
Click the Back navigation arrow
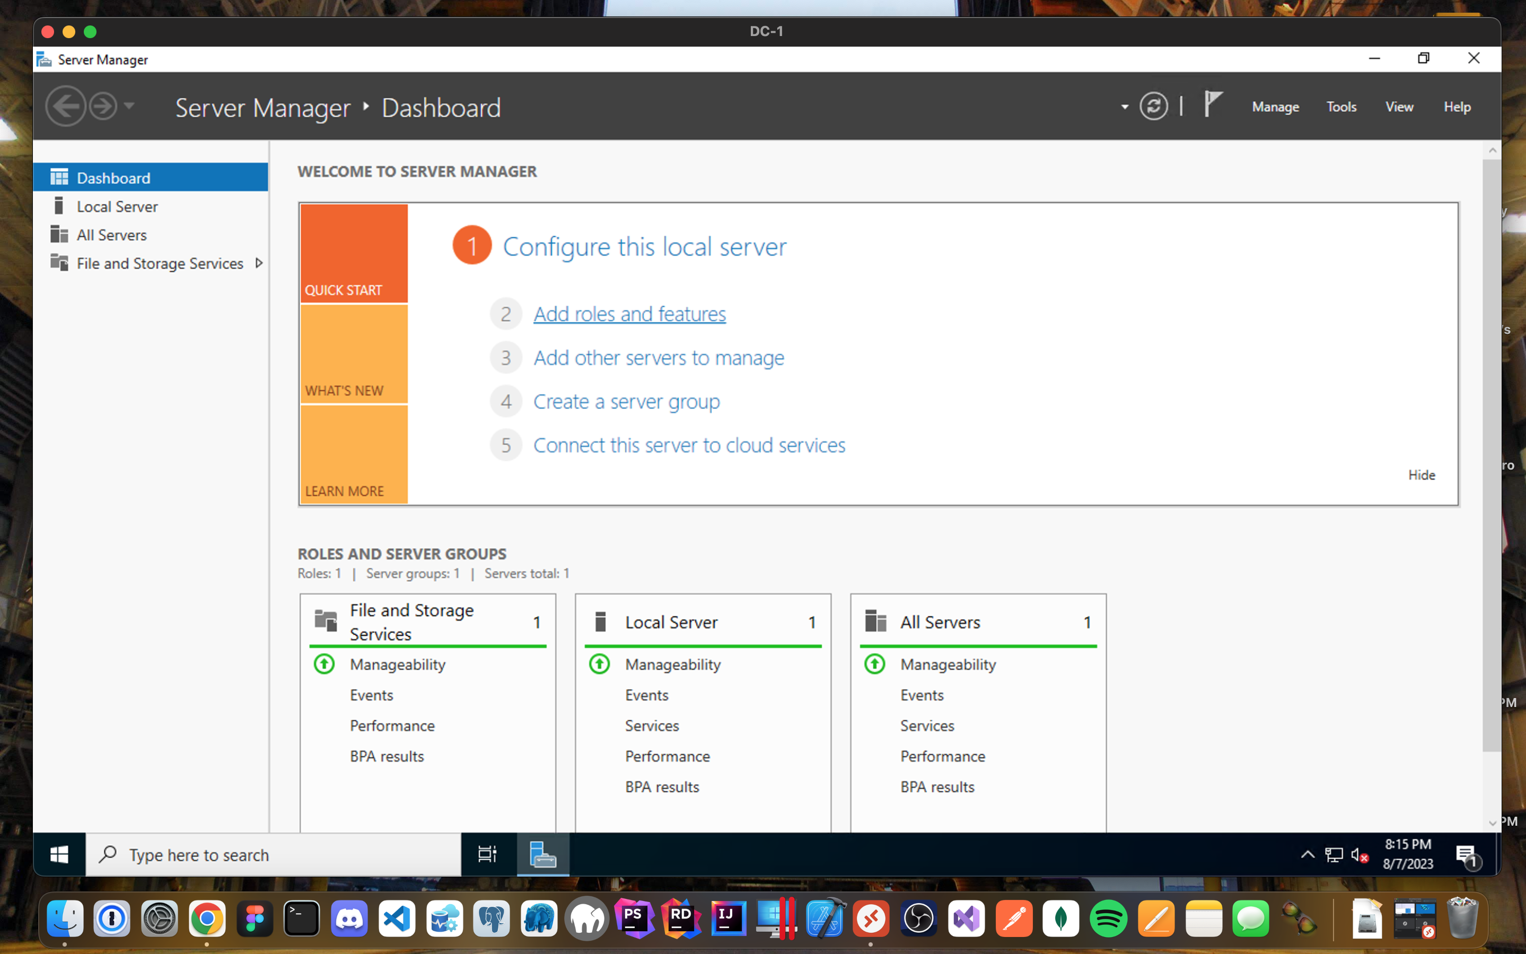tap(66, 106)
